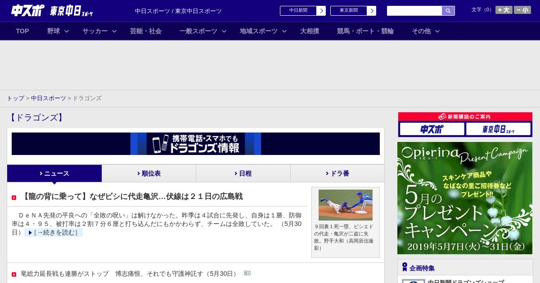
Task: Open the 中日新聞ドラゴンズショップ link
Action: [x=466, y=281]
